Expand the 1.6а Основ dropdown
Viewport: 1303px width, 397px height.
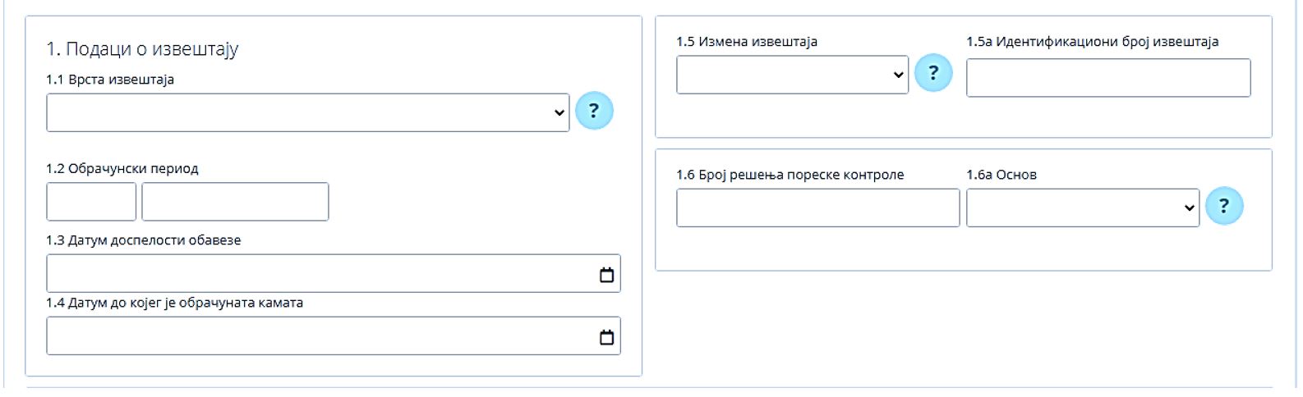[x=1082, y=208]
